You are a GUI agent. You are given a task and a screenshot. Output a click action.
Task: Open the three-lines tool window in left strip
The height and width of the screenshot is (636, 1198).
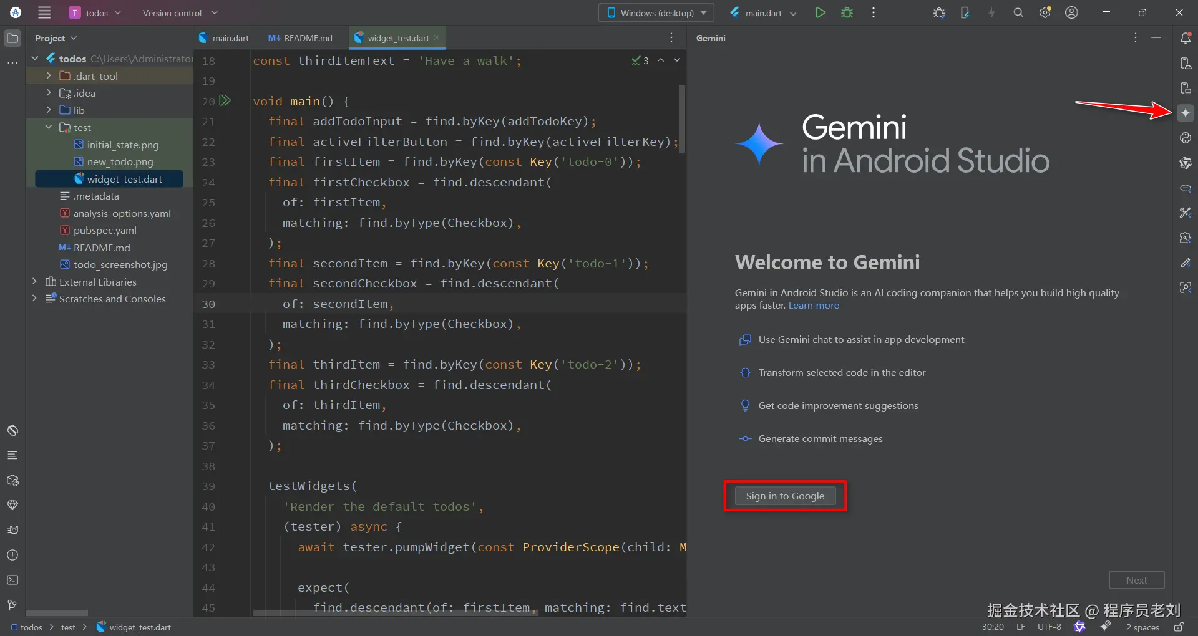[x=12, y=455]
